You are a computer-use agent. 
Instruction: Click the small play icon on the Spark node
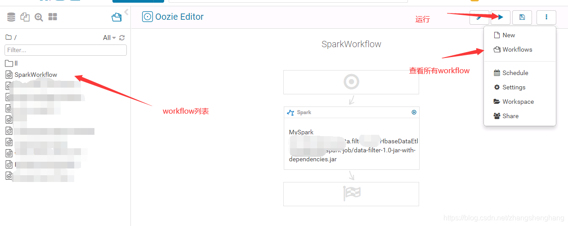pos(414,112)
